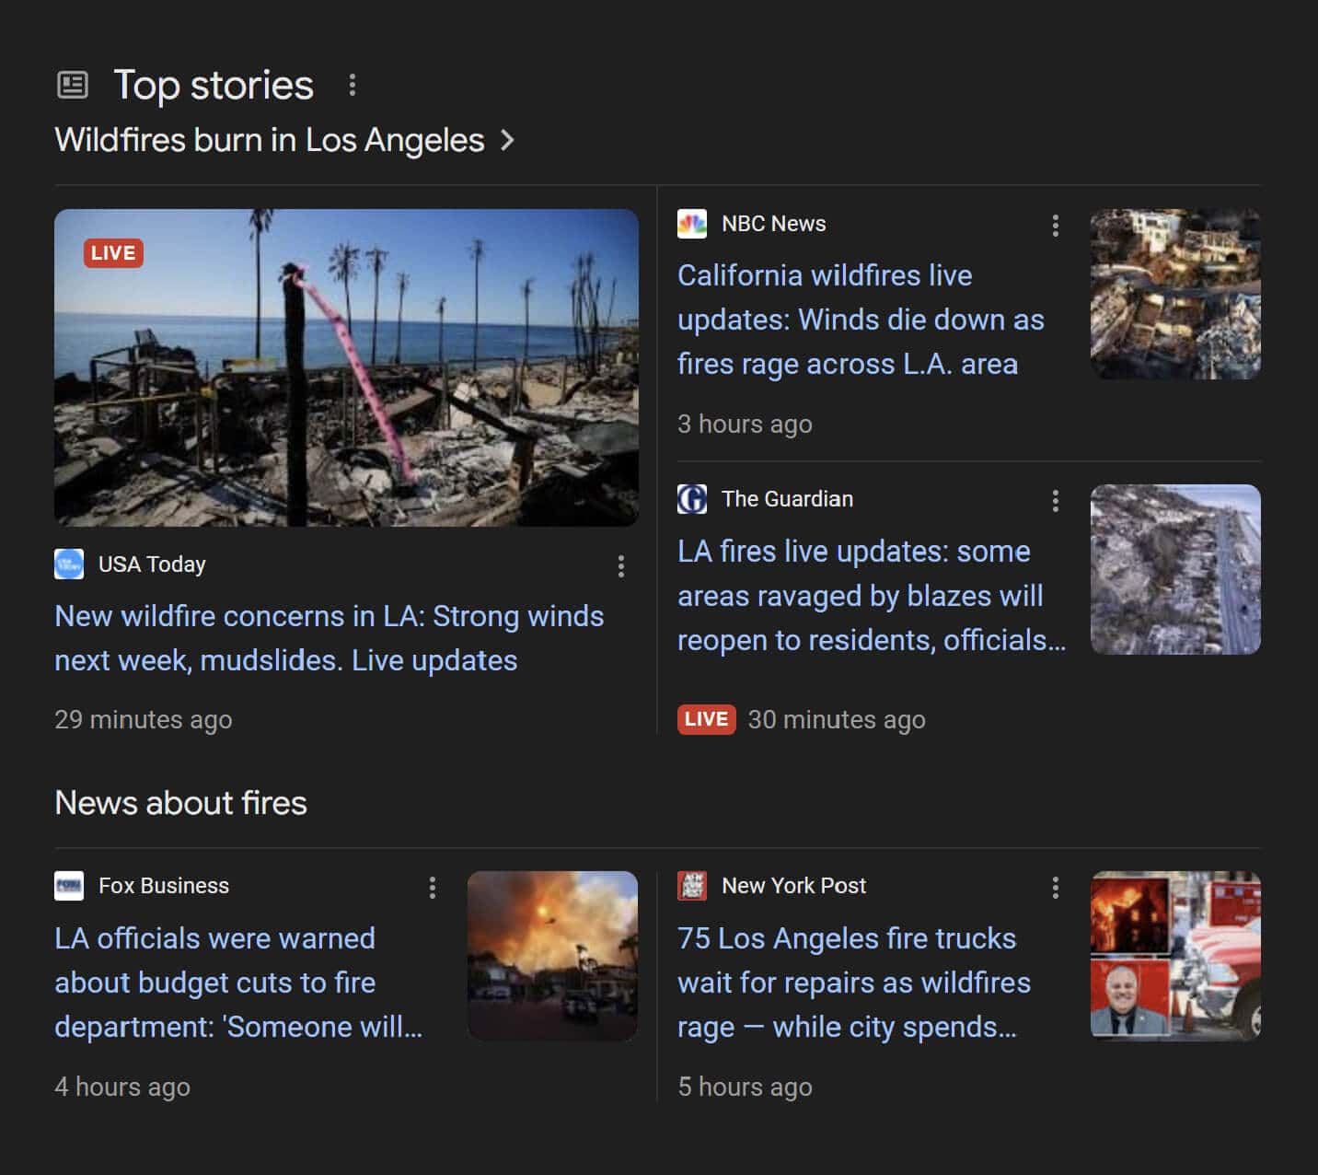Click the LIVE badge on USA Today photo
This screenshot has width=1318, height=1175.
pos(113,253)
